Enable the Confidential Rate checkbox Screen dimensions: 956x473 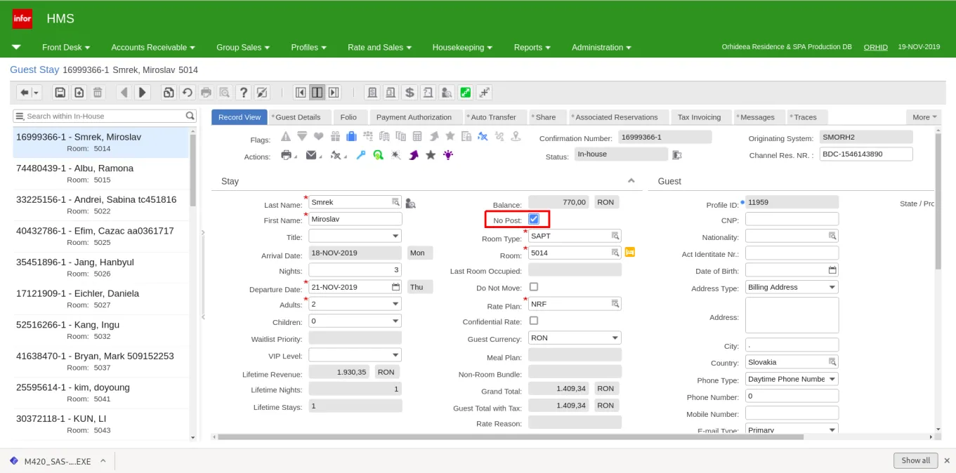pyautogui.click(x=534, y=321)
